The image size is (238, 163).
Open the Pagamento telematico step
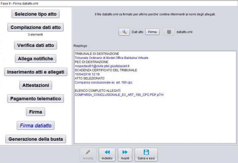tap(35, 99)
